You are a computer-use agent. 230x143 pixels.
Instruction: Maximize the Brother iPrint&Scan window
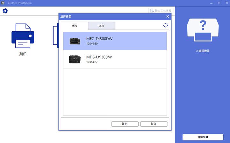[219, 3]
